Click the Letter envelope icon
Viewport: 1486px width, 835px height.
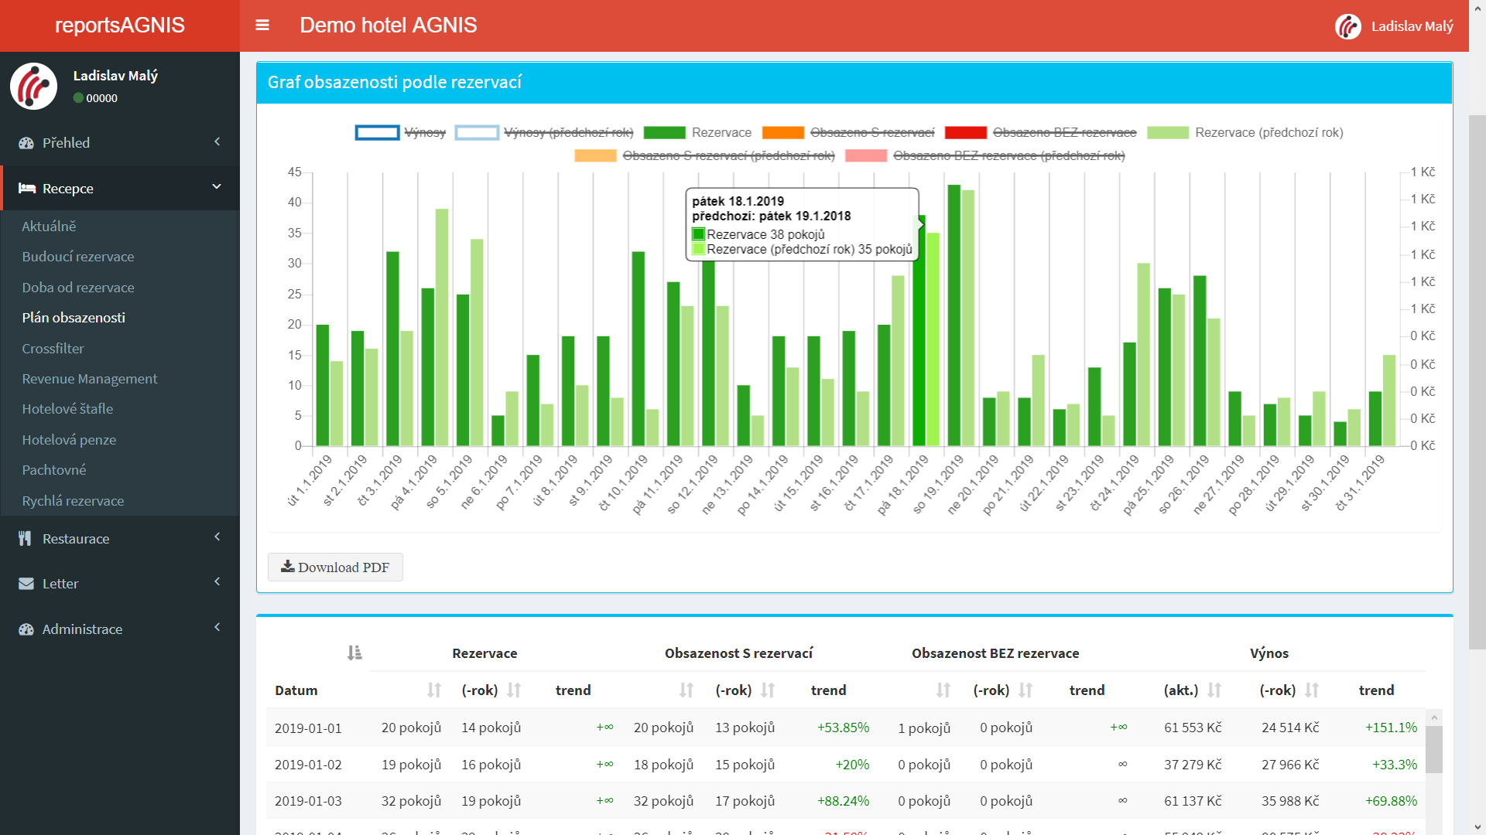[x=26, y=584]
